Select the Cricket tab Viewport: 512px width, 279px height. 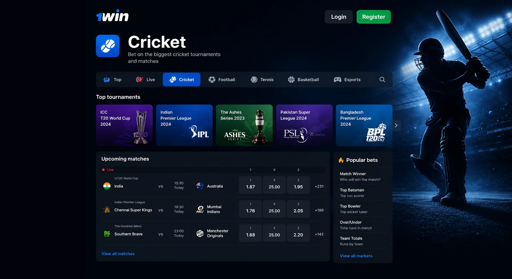pyautogui.click(x=182, y=80)
